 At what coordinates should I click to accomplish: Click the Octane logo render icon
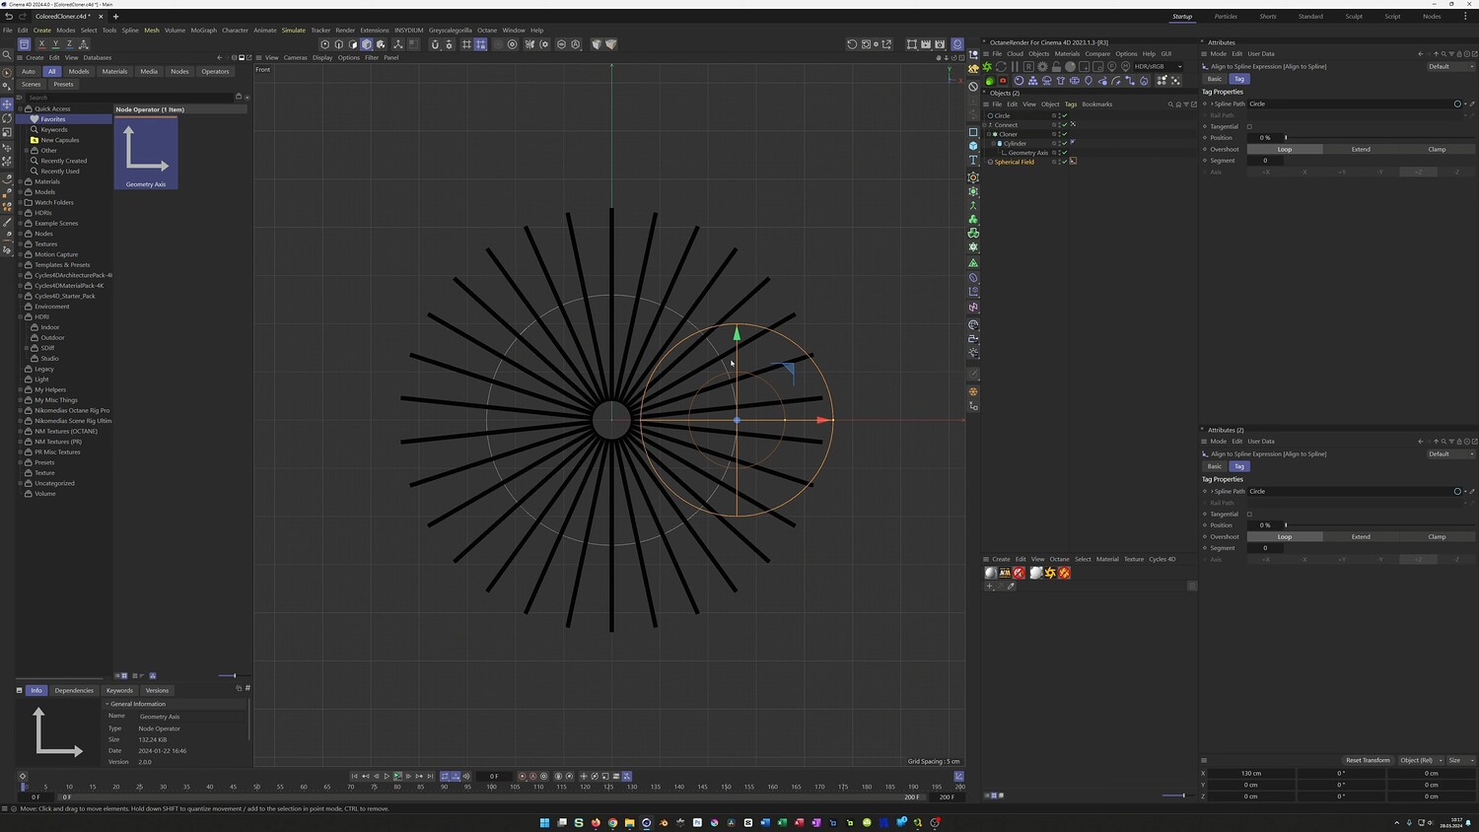click(x=987, y=67)
